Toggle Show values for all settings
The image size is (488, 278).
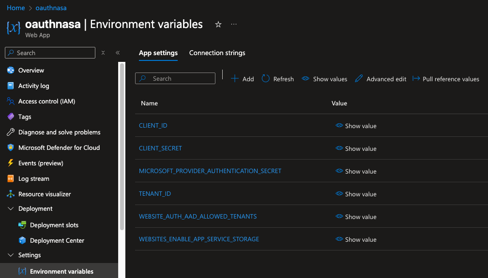324,79
